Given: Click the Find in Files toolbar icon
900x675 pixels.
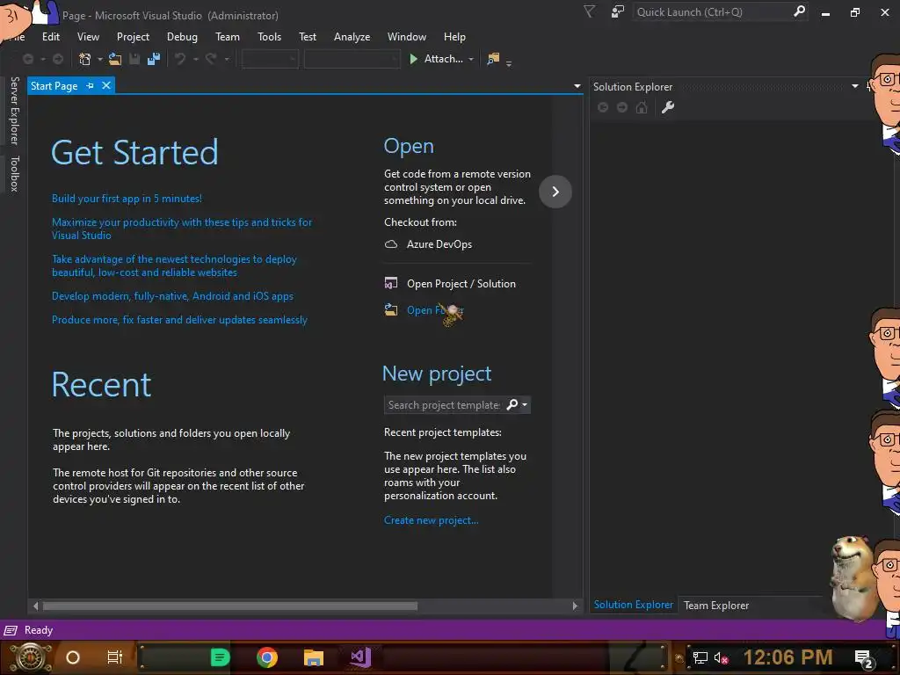Looking at the screenshot, I should point(493,59).
